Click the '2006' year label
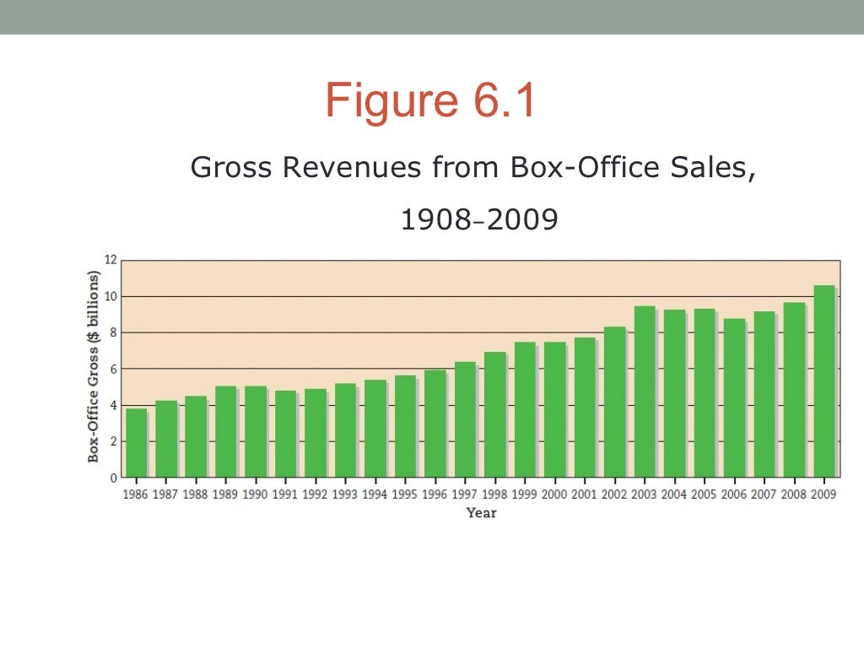This screenshot has width=864, height=648. [733, 494]
